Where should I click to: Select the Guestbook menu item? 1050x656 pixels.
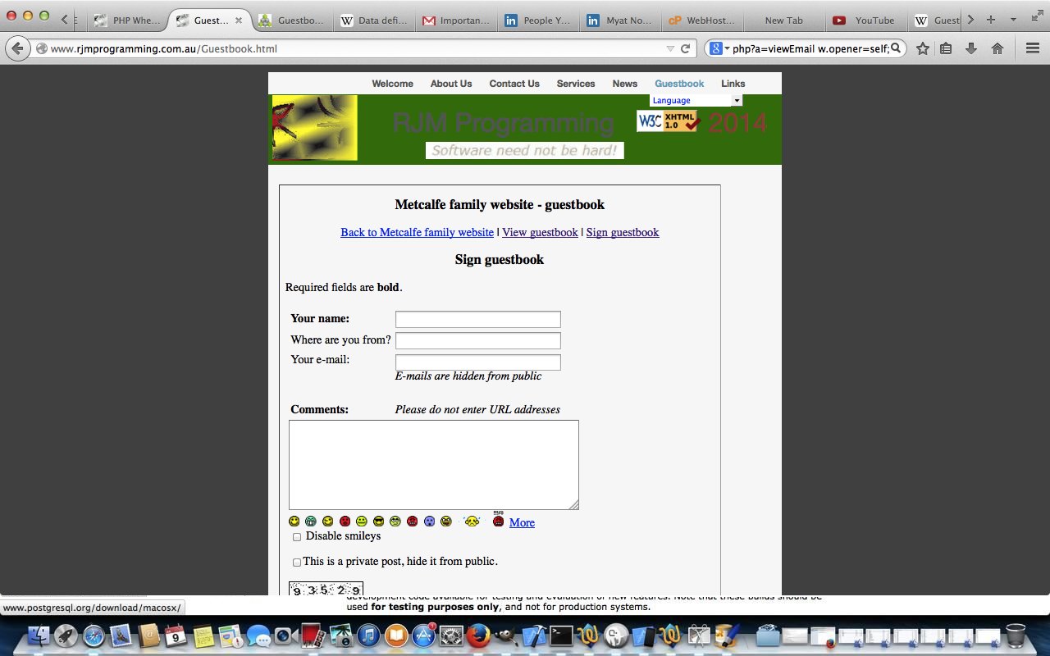679,84
